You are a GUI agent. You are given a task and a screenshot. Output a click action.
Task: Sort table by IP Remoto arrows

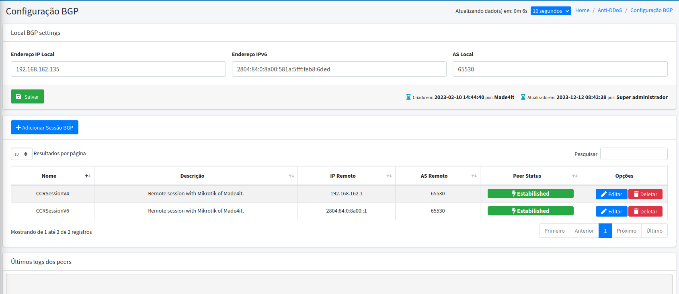coord(389,176)
